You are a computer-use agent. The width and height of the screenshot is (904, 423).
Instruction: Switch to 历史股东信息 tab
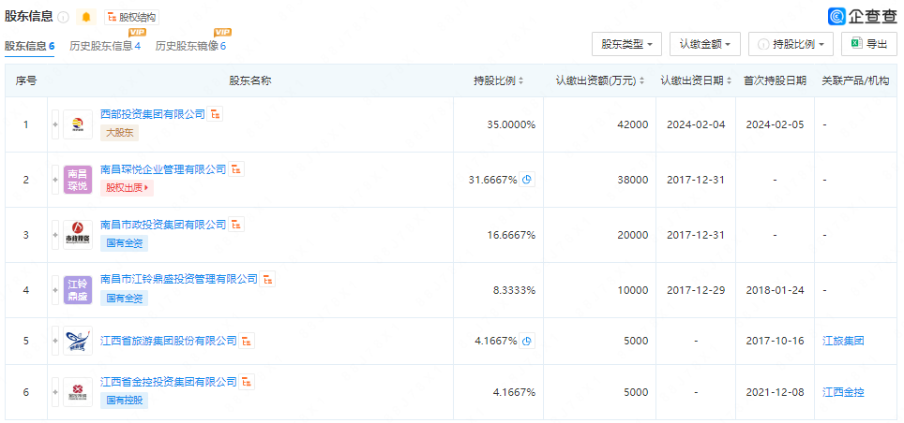click(105, 46)
